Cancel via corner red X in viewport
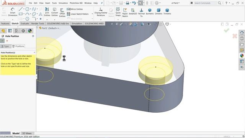This screenshot has height=138, width=245. click(x=235, y=36)
